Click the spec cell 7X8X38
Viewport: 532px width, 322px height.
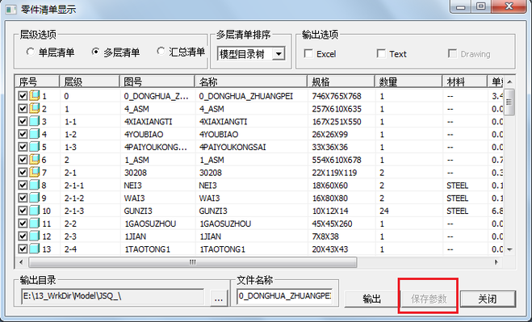[x=325, y=236]
